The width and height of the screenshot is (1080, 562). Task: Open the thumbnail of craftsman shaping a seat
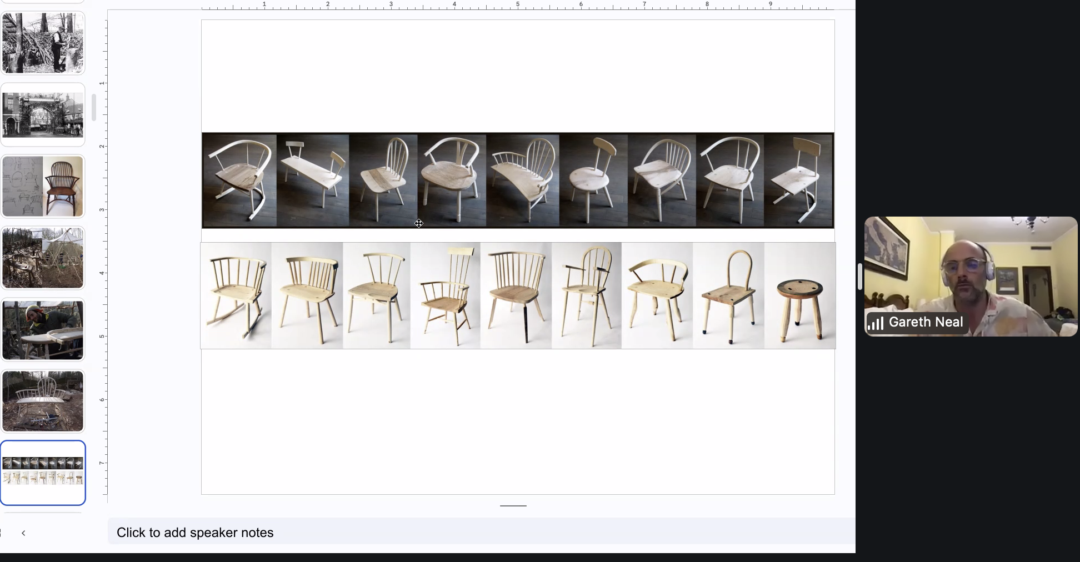coord(43,330)
